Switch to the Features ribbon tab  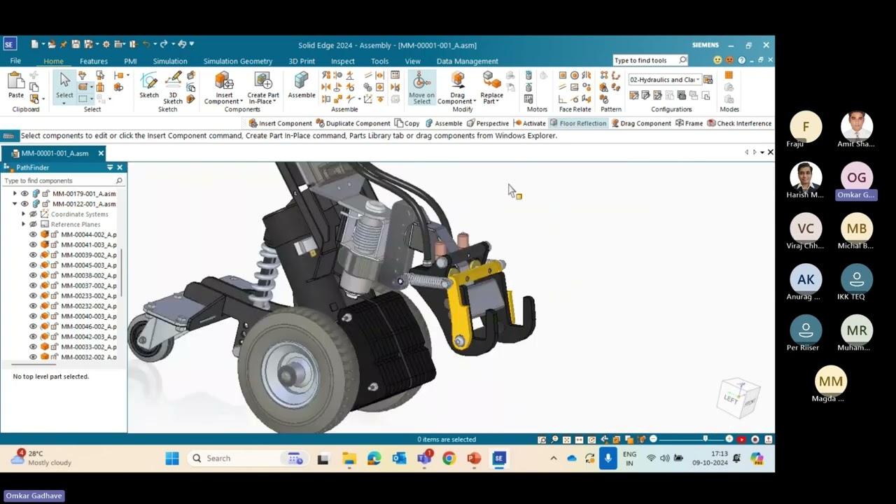click(x=94, y=61)
